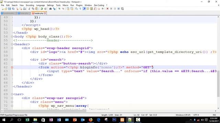Toggle INS insert mode in status bar
This screenshot has width=220, height=123.
214,115
